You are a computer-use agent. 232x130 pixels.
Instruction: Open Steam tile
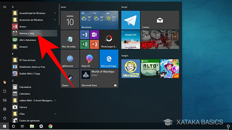click(70, 78)
